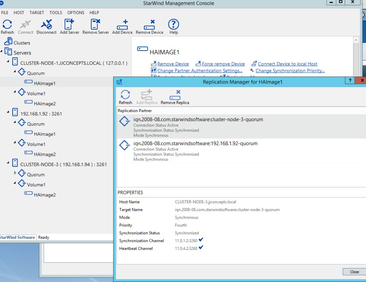Open the HELP menu

pyautogui.click(x=94, y=13)
